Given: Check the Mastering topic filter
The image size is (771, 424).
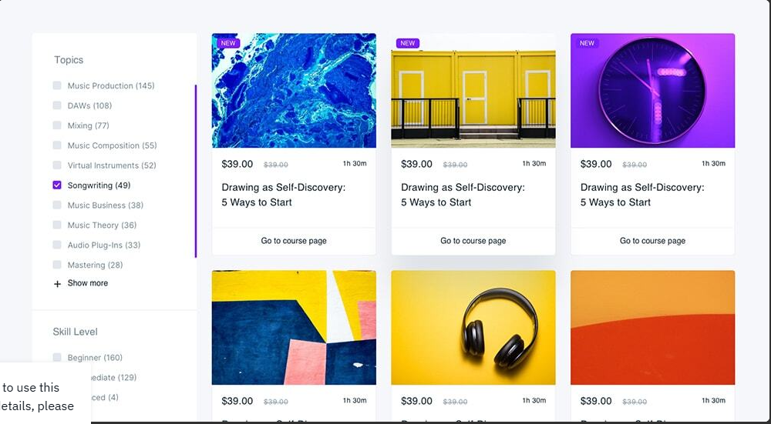Looking at the screenshot, I should pyautogui.click(x=57, y=265).
